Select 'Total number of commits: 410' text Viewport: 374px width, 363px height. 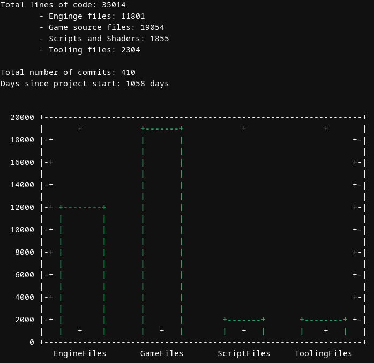(x=68, y=72)
